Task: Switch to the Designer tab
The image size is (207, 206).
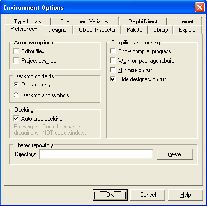Action: pos(58,30)
